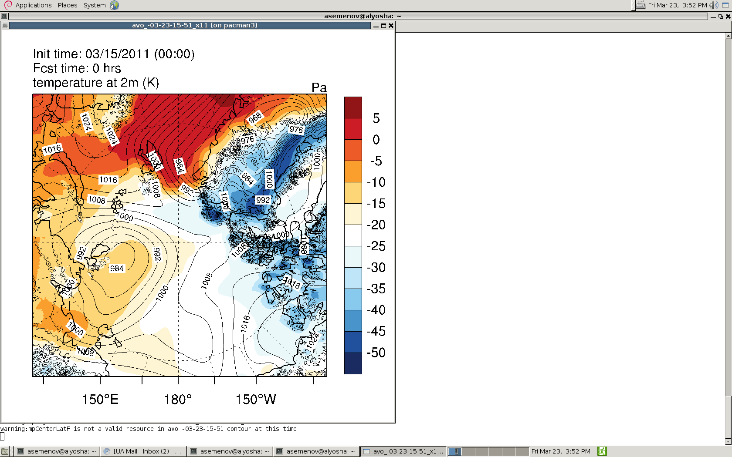Click terminal scrollbar up arrow

[728, 36]
